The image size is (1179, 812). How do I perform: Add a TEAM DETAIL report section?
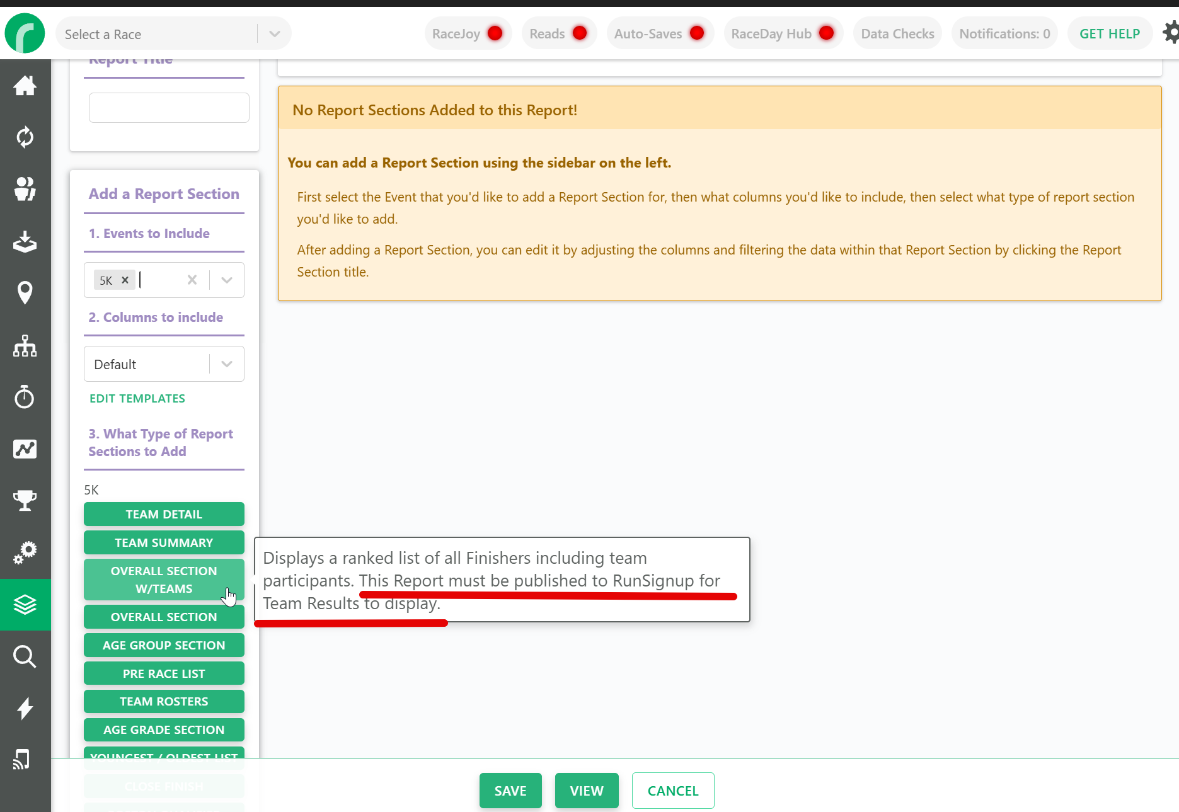(x=164, y=514)
